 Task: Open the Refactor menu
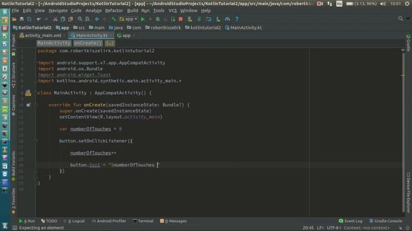click(114, 10)
